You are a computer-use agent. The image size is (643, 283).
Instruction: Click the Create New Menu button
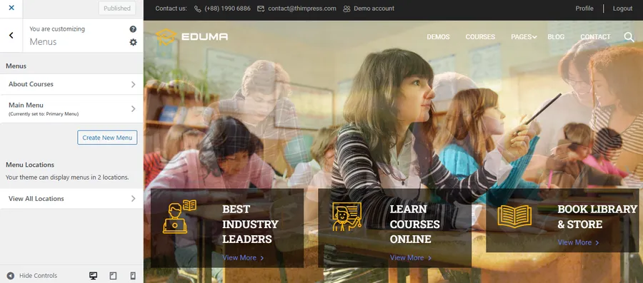[107, 138]
